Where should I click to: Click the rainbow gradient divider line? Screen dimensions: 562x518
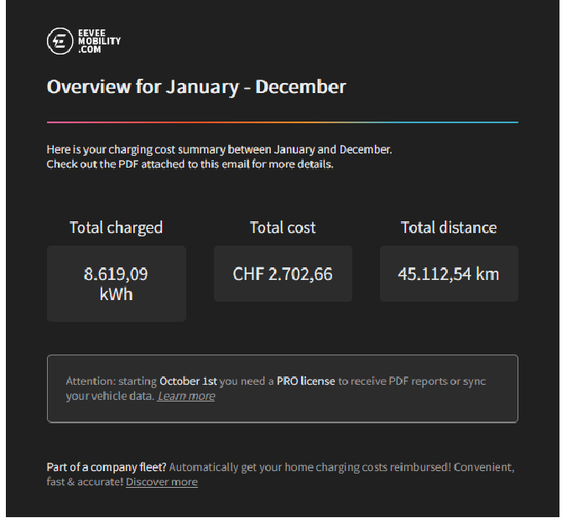click(283, 122)
